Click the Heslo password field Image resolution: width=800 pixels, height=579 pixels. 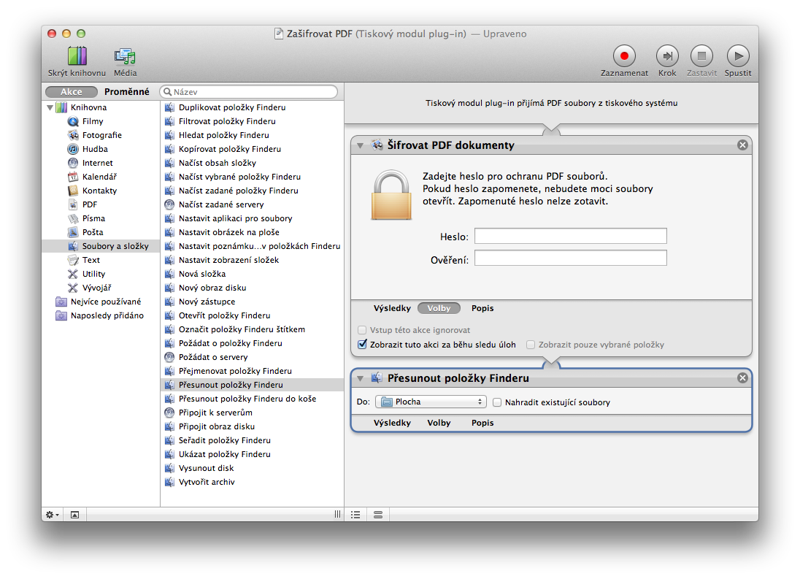point(570,236)
